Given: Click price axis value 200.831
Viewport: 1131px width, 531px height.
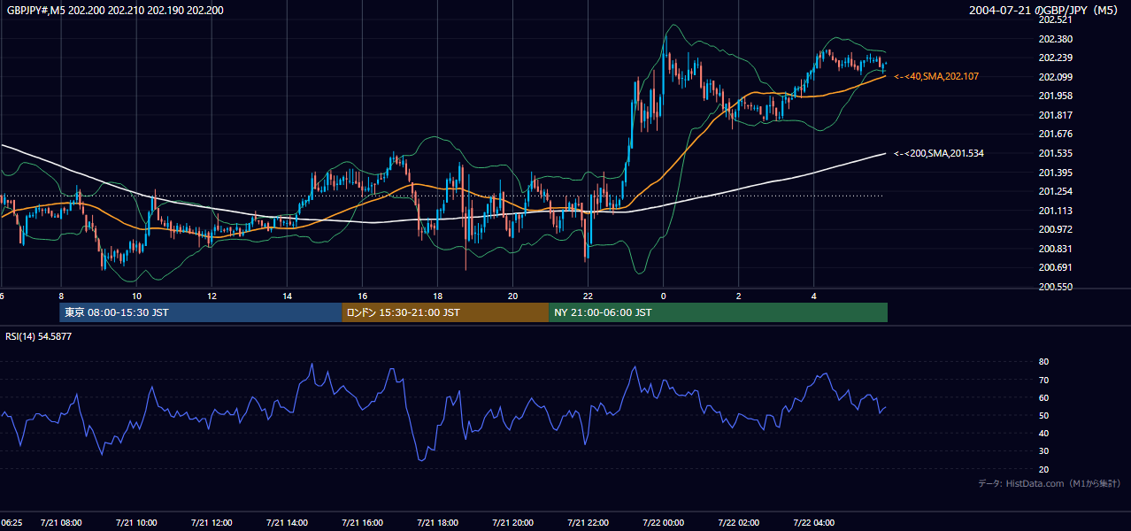Looking at the screenshot, I should [1055, 249].
